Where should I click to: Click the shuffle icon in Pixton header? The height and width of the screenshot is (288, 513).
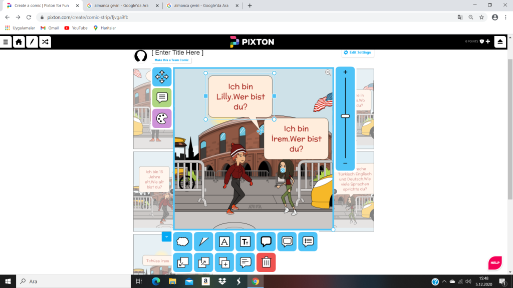pos(45,42)
